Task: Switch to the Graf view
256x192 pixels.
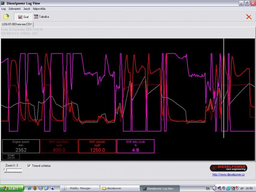Action: [23, 17]
